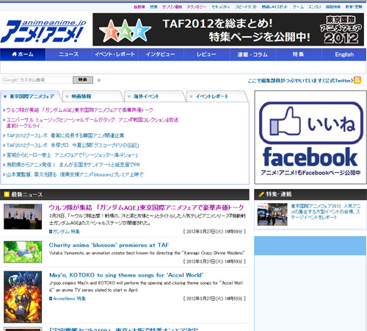Open the Charity anime 'blossom' premieres headline
Viewport: 367px width, 331px height.
coord(109,245)
